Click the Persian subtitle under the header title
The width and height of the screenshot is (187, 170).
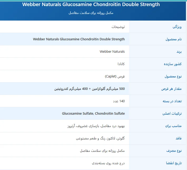point(91,13)
